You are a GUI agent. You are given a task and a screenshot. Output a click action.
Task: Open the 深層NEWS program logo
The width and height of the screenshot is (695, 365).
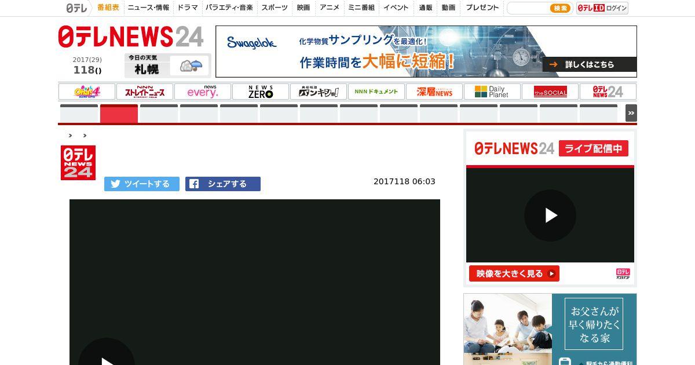(434, 92)
